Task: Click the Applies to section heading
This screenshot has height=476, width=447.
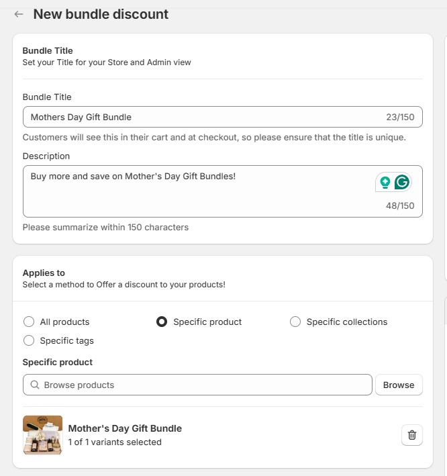Action: click(44, 273)
